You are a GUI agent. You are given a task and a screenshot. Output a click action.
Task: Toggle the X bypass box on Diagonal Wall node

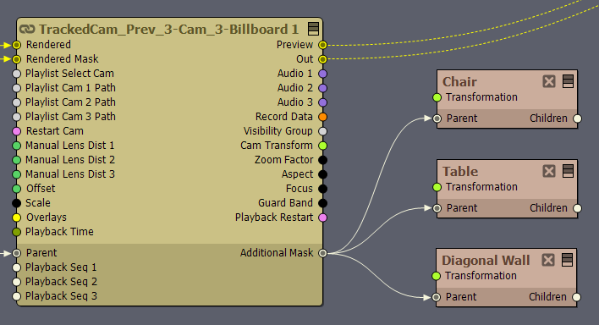tap(548, 260)
